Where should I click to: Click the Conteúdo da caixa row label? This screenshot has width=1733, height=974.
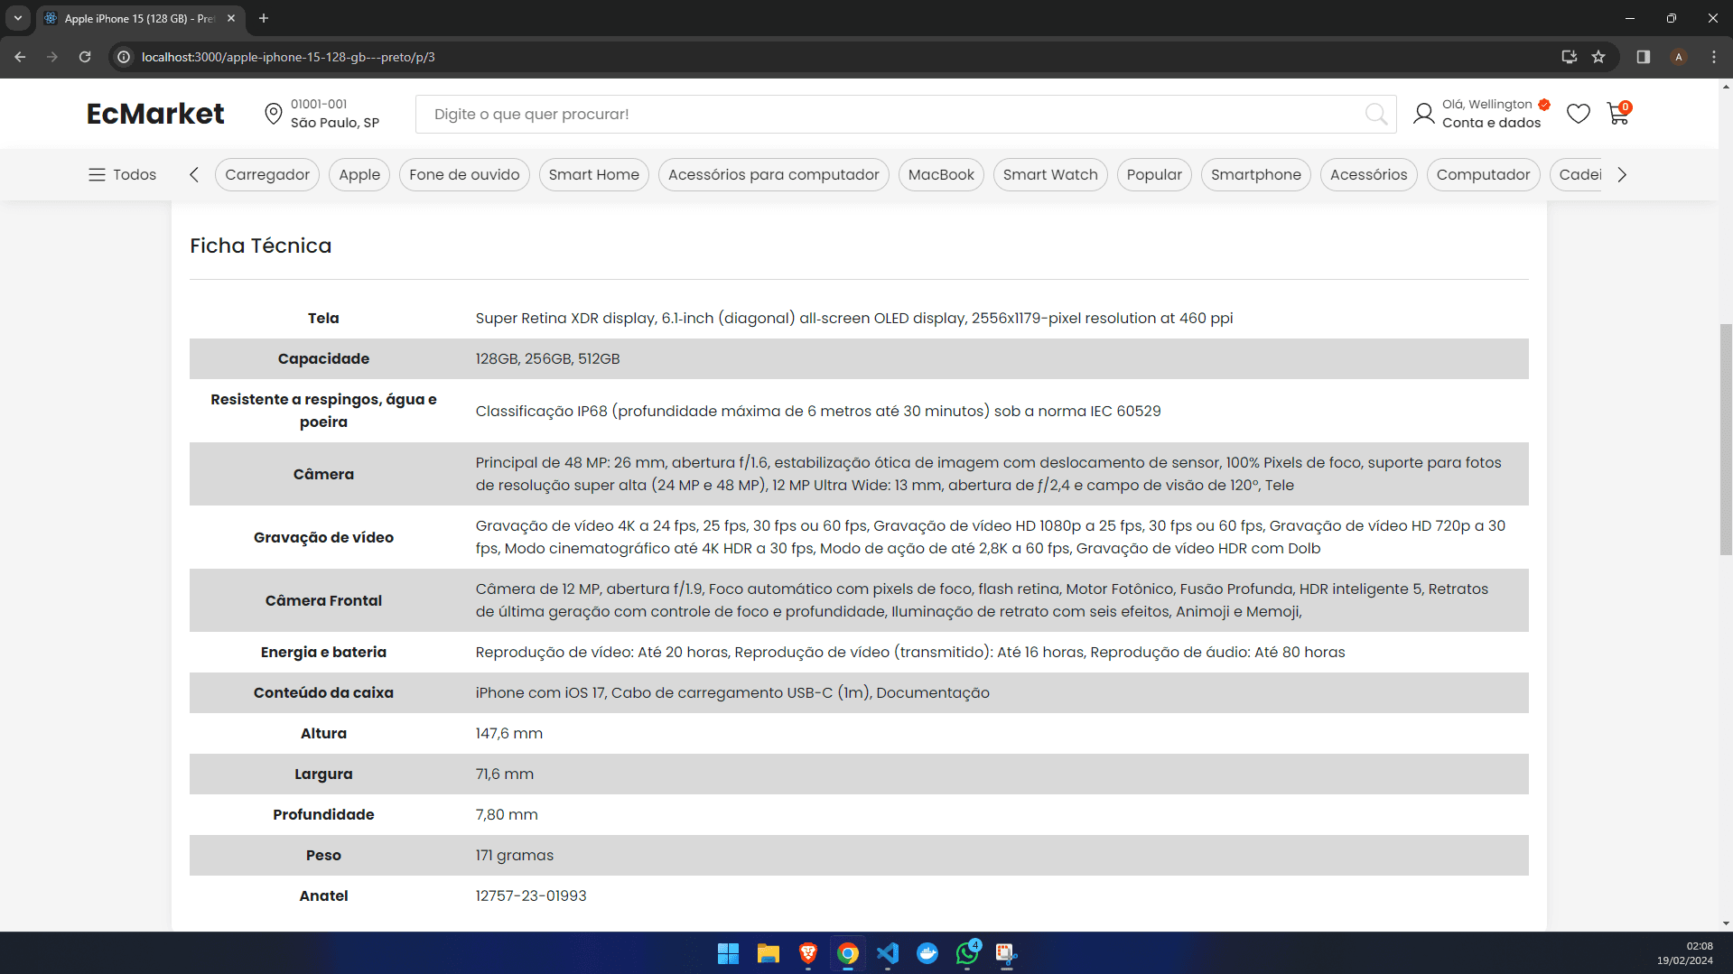tap(323, 693)
